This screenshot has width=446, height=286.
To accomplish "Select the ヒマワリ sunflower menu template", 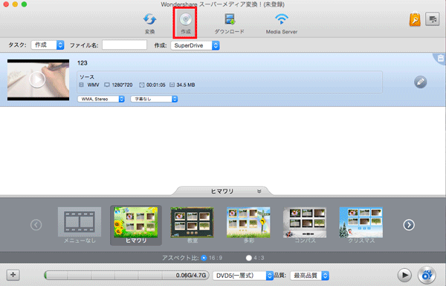I will tap(136, 225).
